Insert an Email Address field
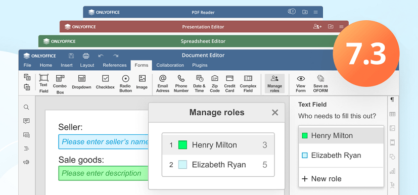Image resolution: width=418 pixels, height=195 pixels. click(x=163, y=83)
